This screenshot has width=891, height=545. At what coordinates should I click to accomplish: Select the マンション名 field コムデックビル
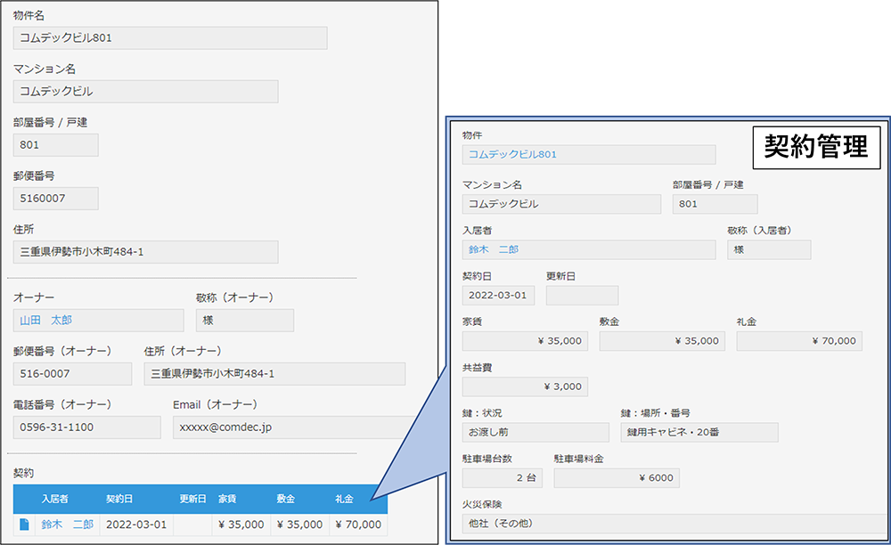tap(145, 91)
